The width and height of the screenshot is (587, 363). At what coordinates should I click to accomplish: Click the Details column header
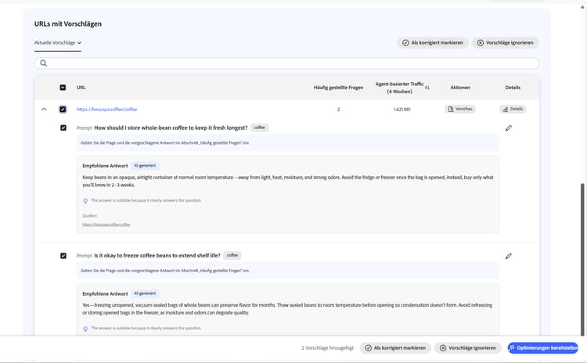(x=513, y=88)
